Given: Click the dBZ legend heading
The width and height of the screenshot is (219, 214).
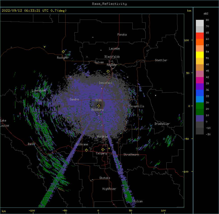Looking at the screenshot, I should tap(206, 13).
